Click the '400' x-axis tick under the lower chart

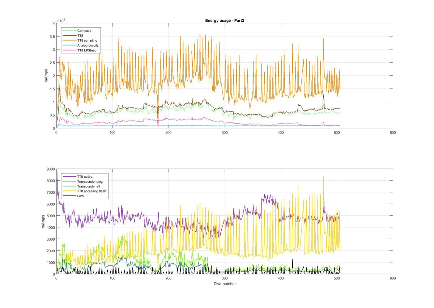(281, 279)
